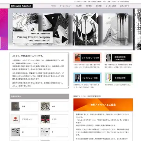Image resolution: width=141 pixels, height=141 pixels.
Task: Open the インクジェット印刷 banner
Action: [x=87, y=78]
